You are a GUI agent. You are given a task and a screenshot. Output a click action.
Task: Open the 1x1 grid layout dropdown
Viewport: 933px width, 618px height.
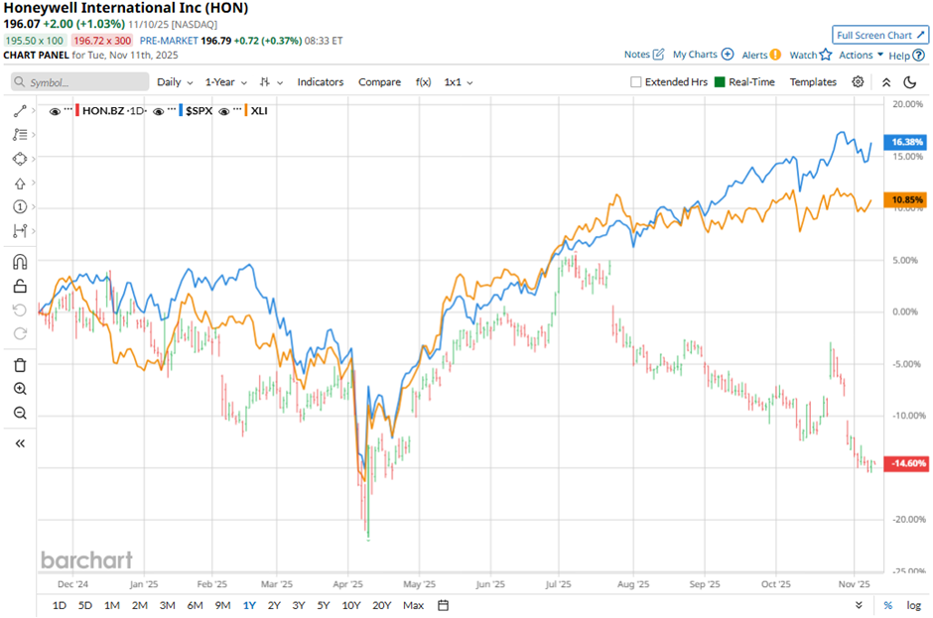(x=459, y=82)
